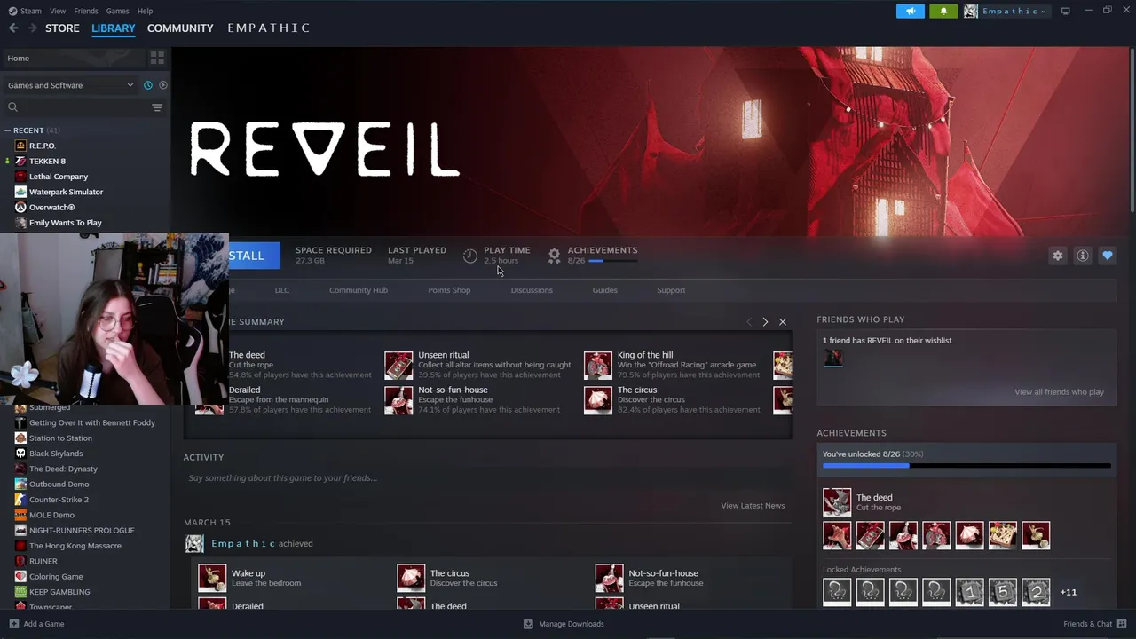
Task: Open the Help menu
Action: [x=145, y=11]
